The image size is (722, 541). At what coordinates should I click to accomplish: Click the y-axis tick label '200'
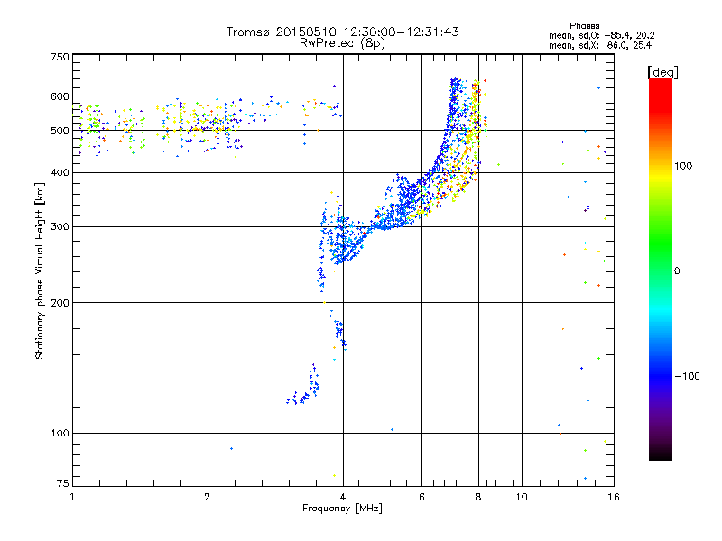click(x=60, y=302)
